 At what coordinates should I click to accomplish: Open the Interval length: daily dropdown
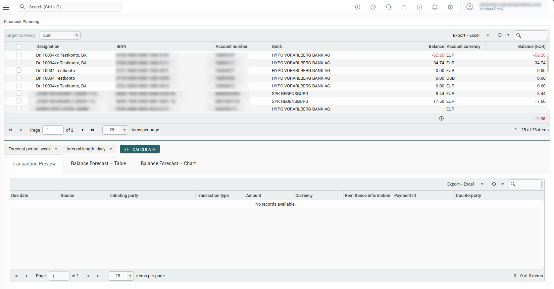pyautogui.click(x=89, y=149)
